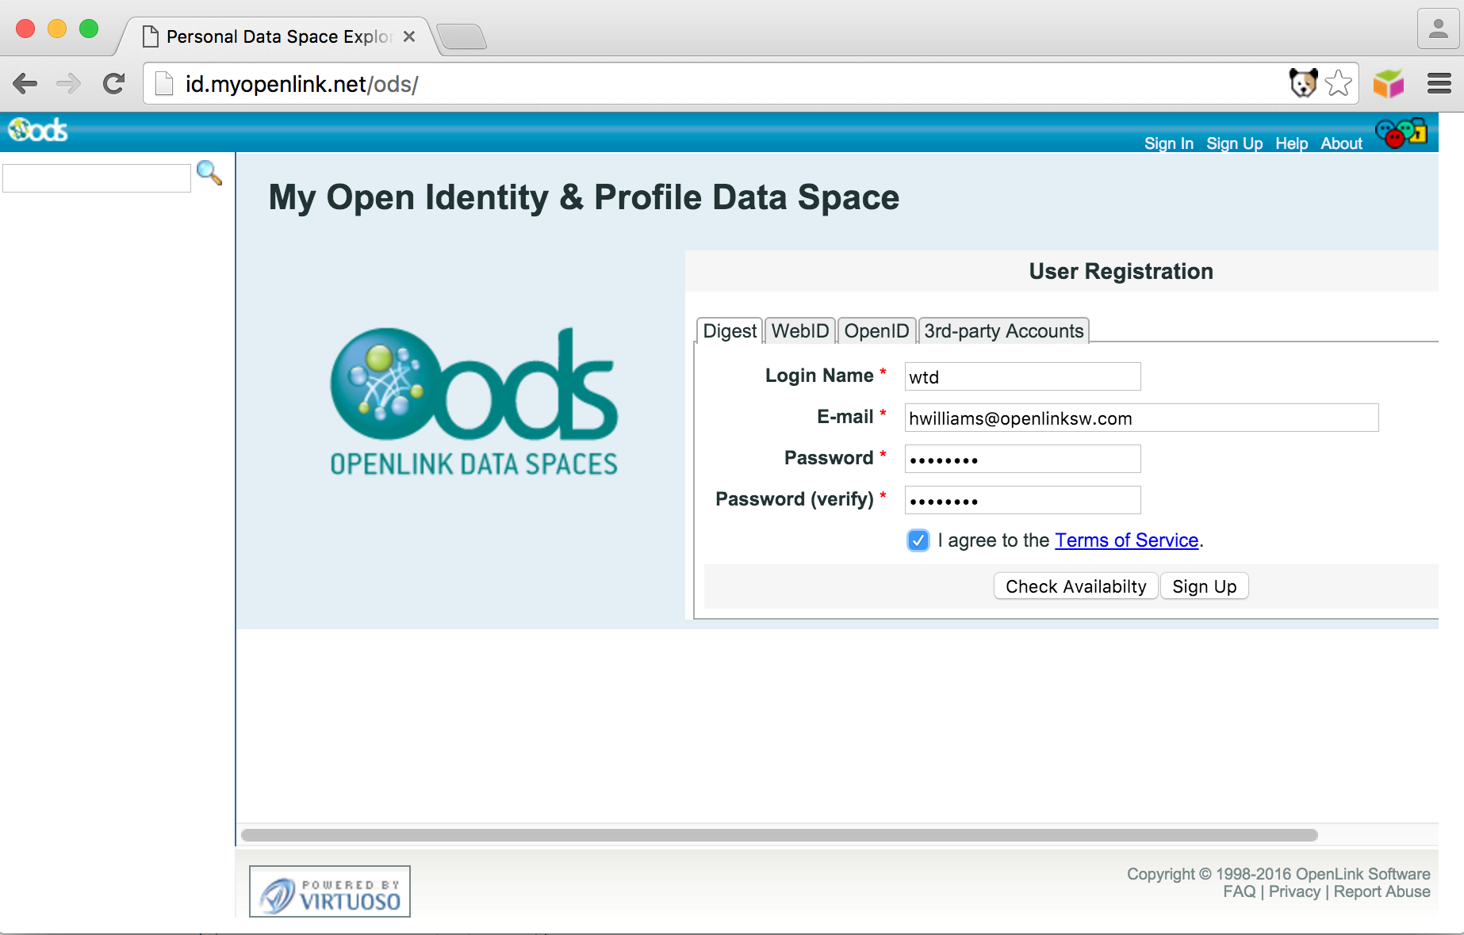
Task: Open the 3rd-party Accounts tab
Action: 1003,331
